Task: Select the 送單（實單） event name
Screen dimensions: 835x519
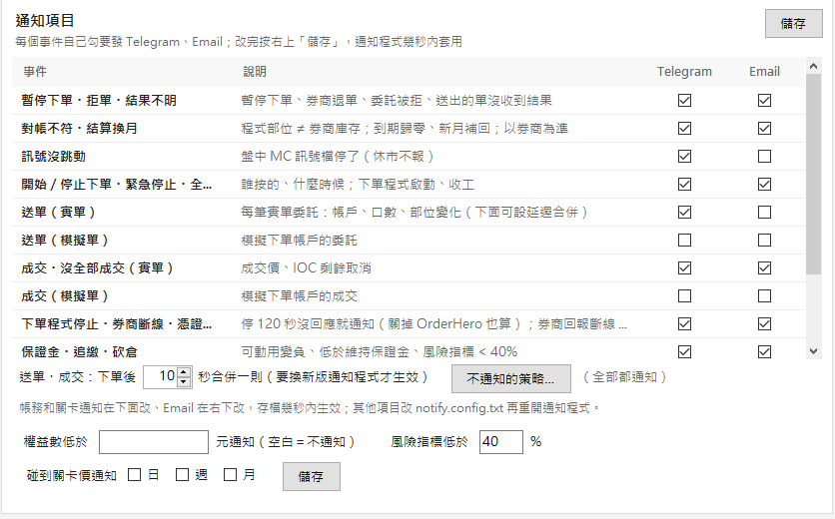Action: point(59,212)
